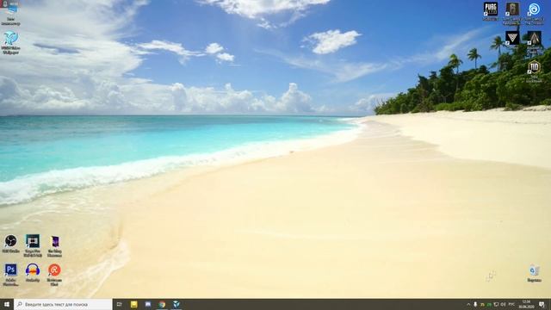Open the orange round recorder shortcut
This screenshot has width=551, height=310.
(54, 275)
